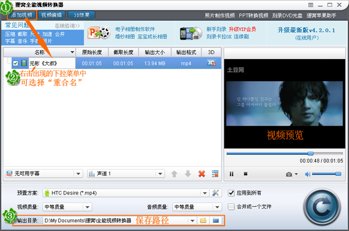Click the big round convert button
Screen dimensions: 349x231
(322, 207)
